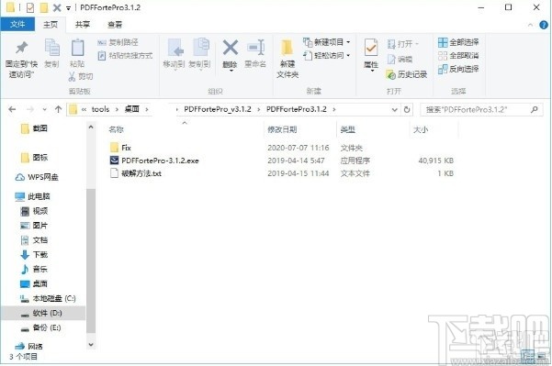The image size is (552, 366).
Task: Switch to the View ribbon tab
Action: pyautogui.click(x=115, y=24)
